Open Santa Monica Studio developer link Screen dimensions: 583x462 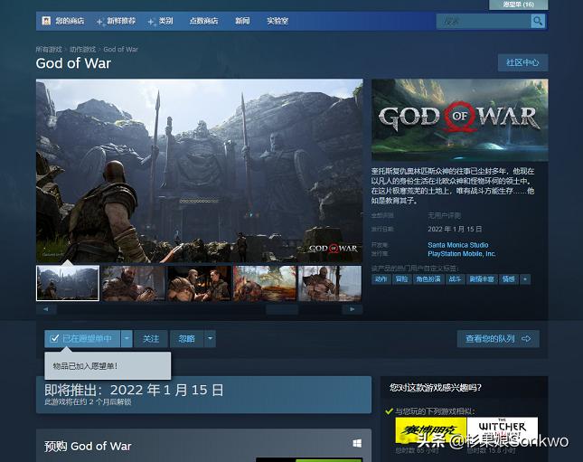pyautogui.click(x=457, y=245)
